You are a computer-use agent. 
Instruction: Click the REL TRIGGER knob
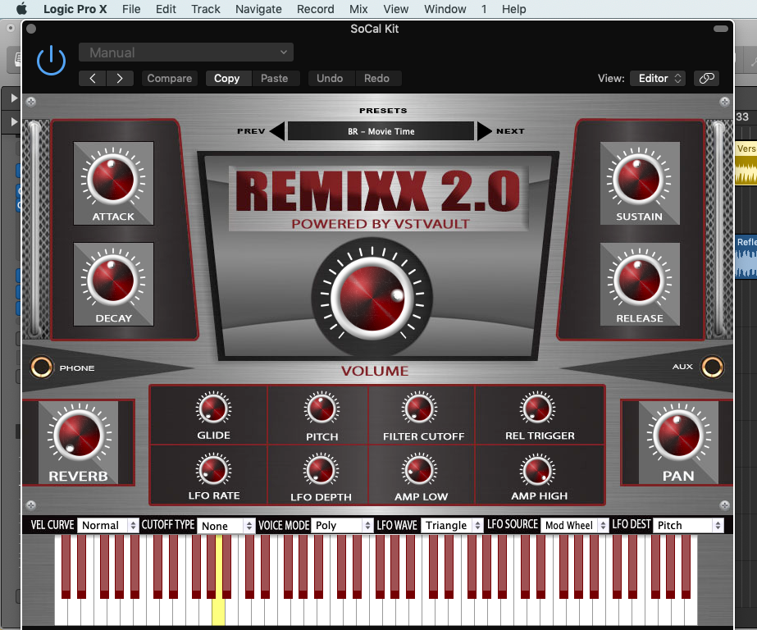pyautogui.click(x=537, y=409)
